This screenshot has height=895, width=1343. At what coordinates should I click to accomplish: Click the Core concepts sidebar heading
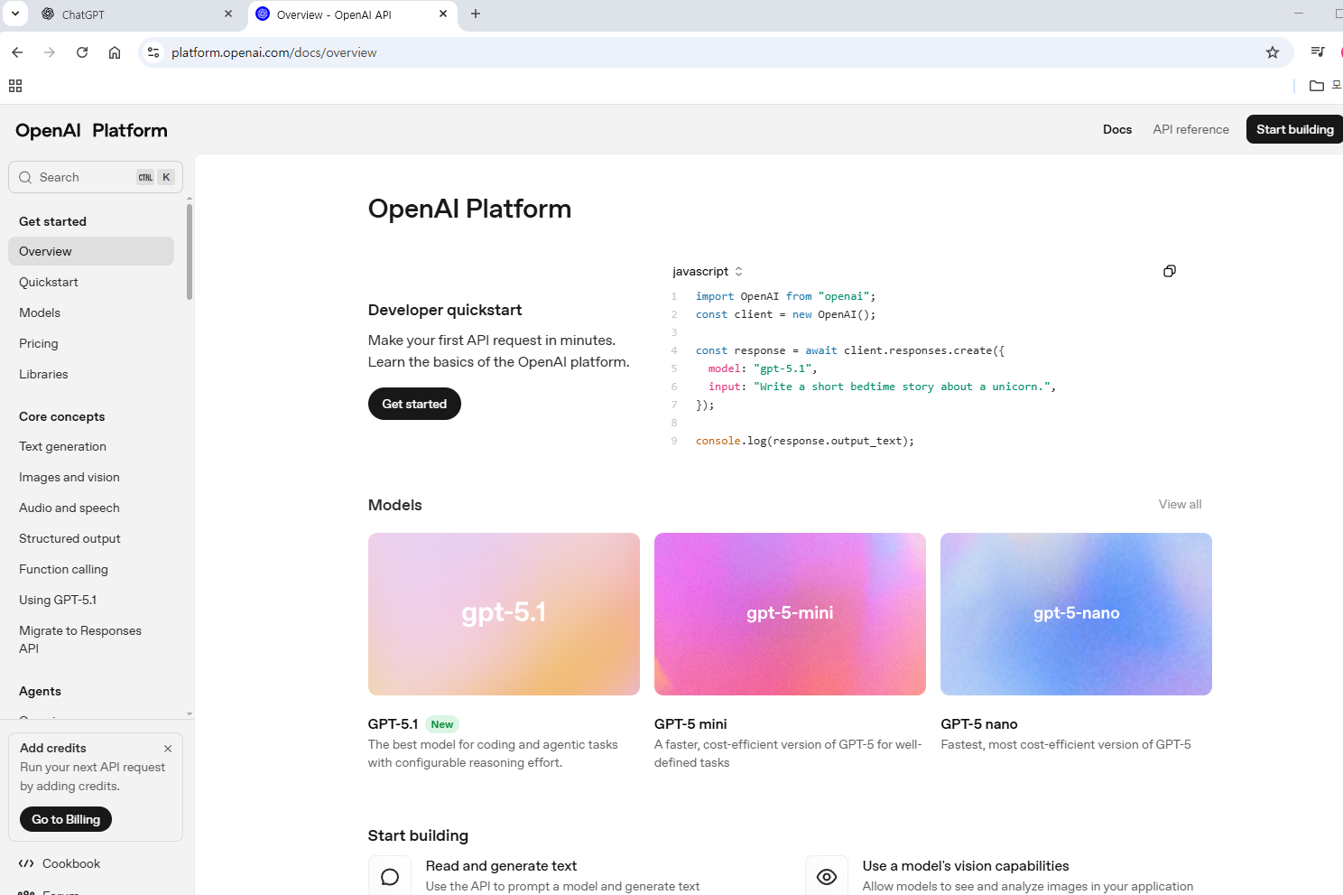(61, 416)
